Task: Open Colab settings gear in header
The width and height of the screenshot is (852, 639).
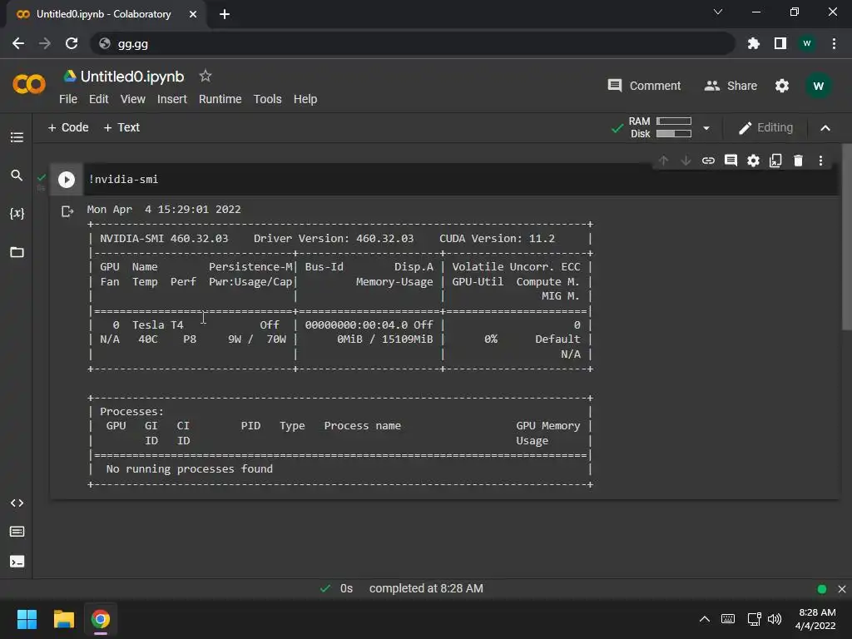Action: tap(782, 86)
